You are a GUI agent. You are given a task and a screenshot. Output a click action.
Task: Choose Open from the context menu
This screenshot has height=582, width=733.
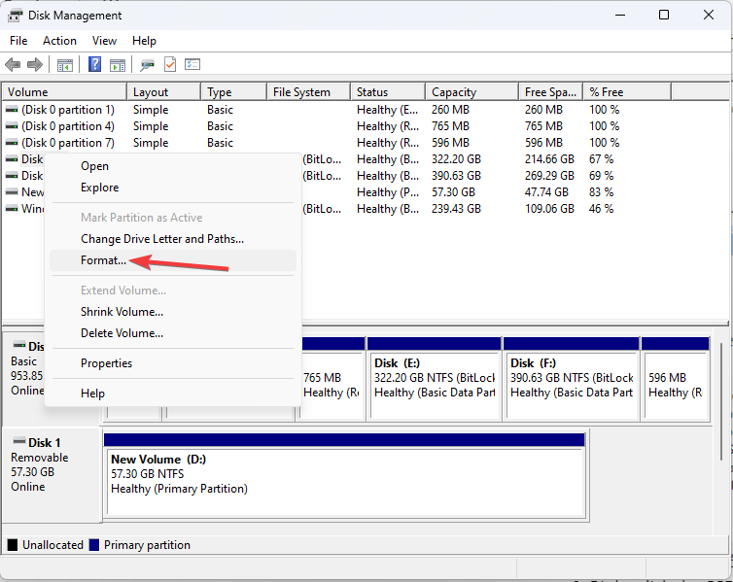coord(172,166)
